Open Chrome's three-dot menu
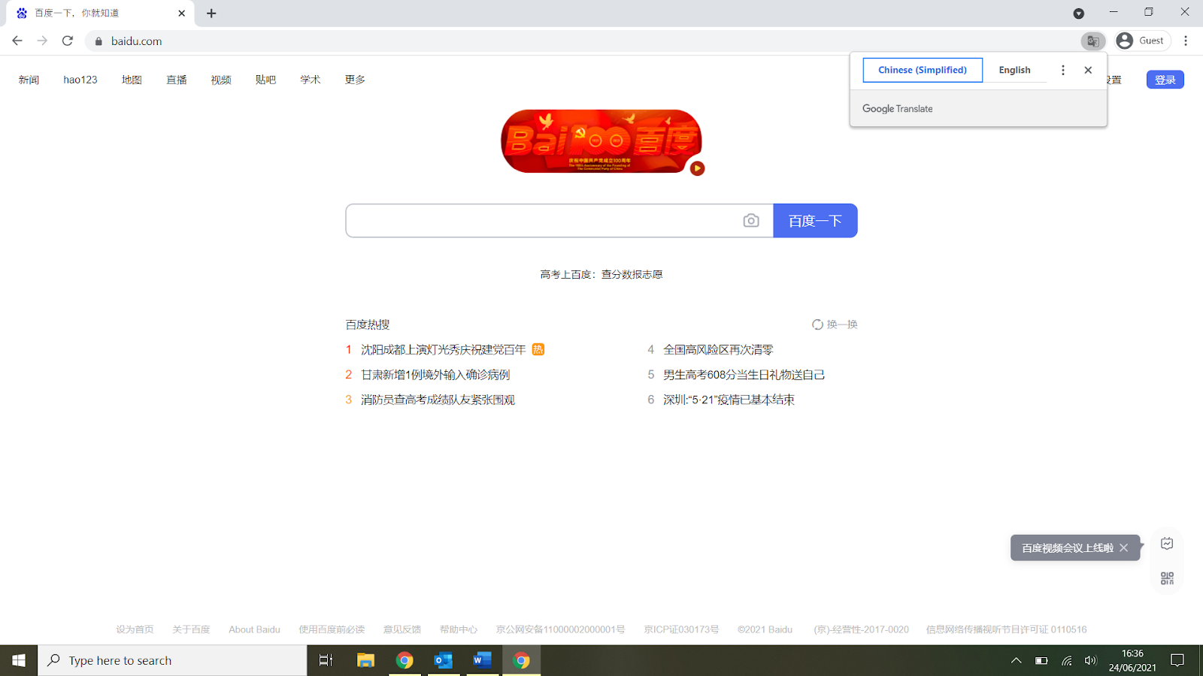Image resolution: width=1203 pixels, height=676 pixels. coord(1186,41)
